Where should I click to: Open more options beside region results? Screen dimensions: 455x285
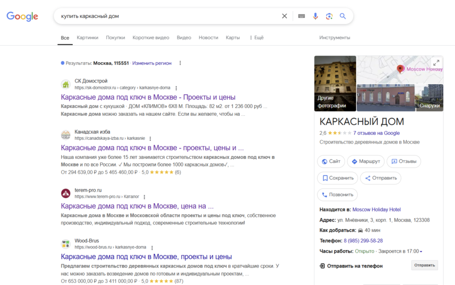click(x=180, y=63)
